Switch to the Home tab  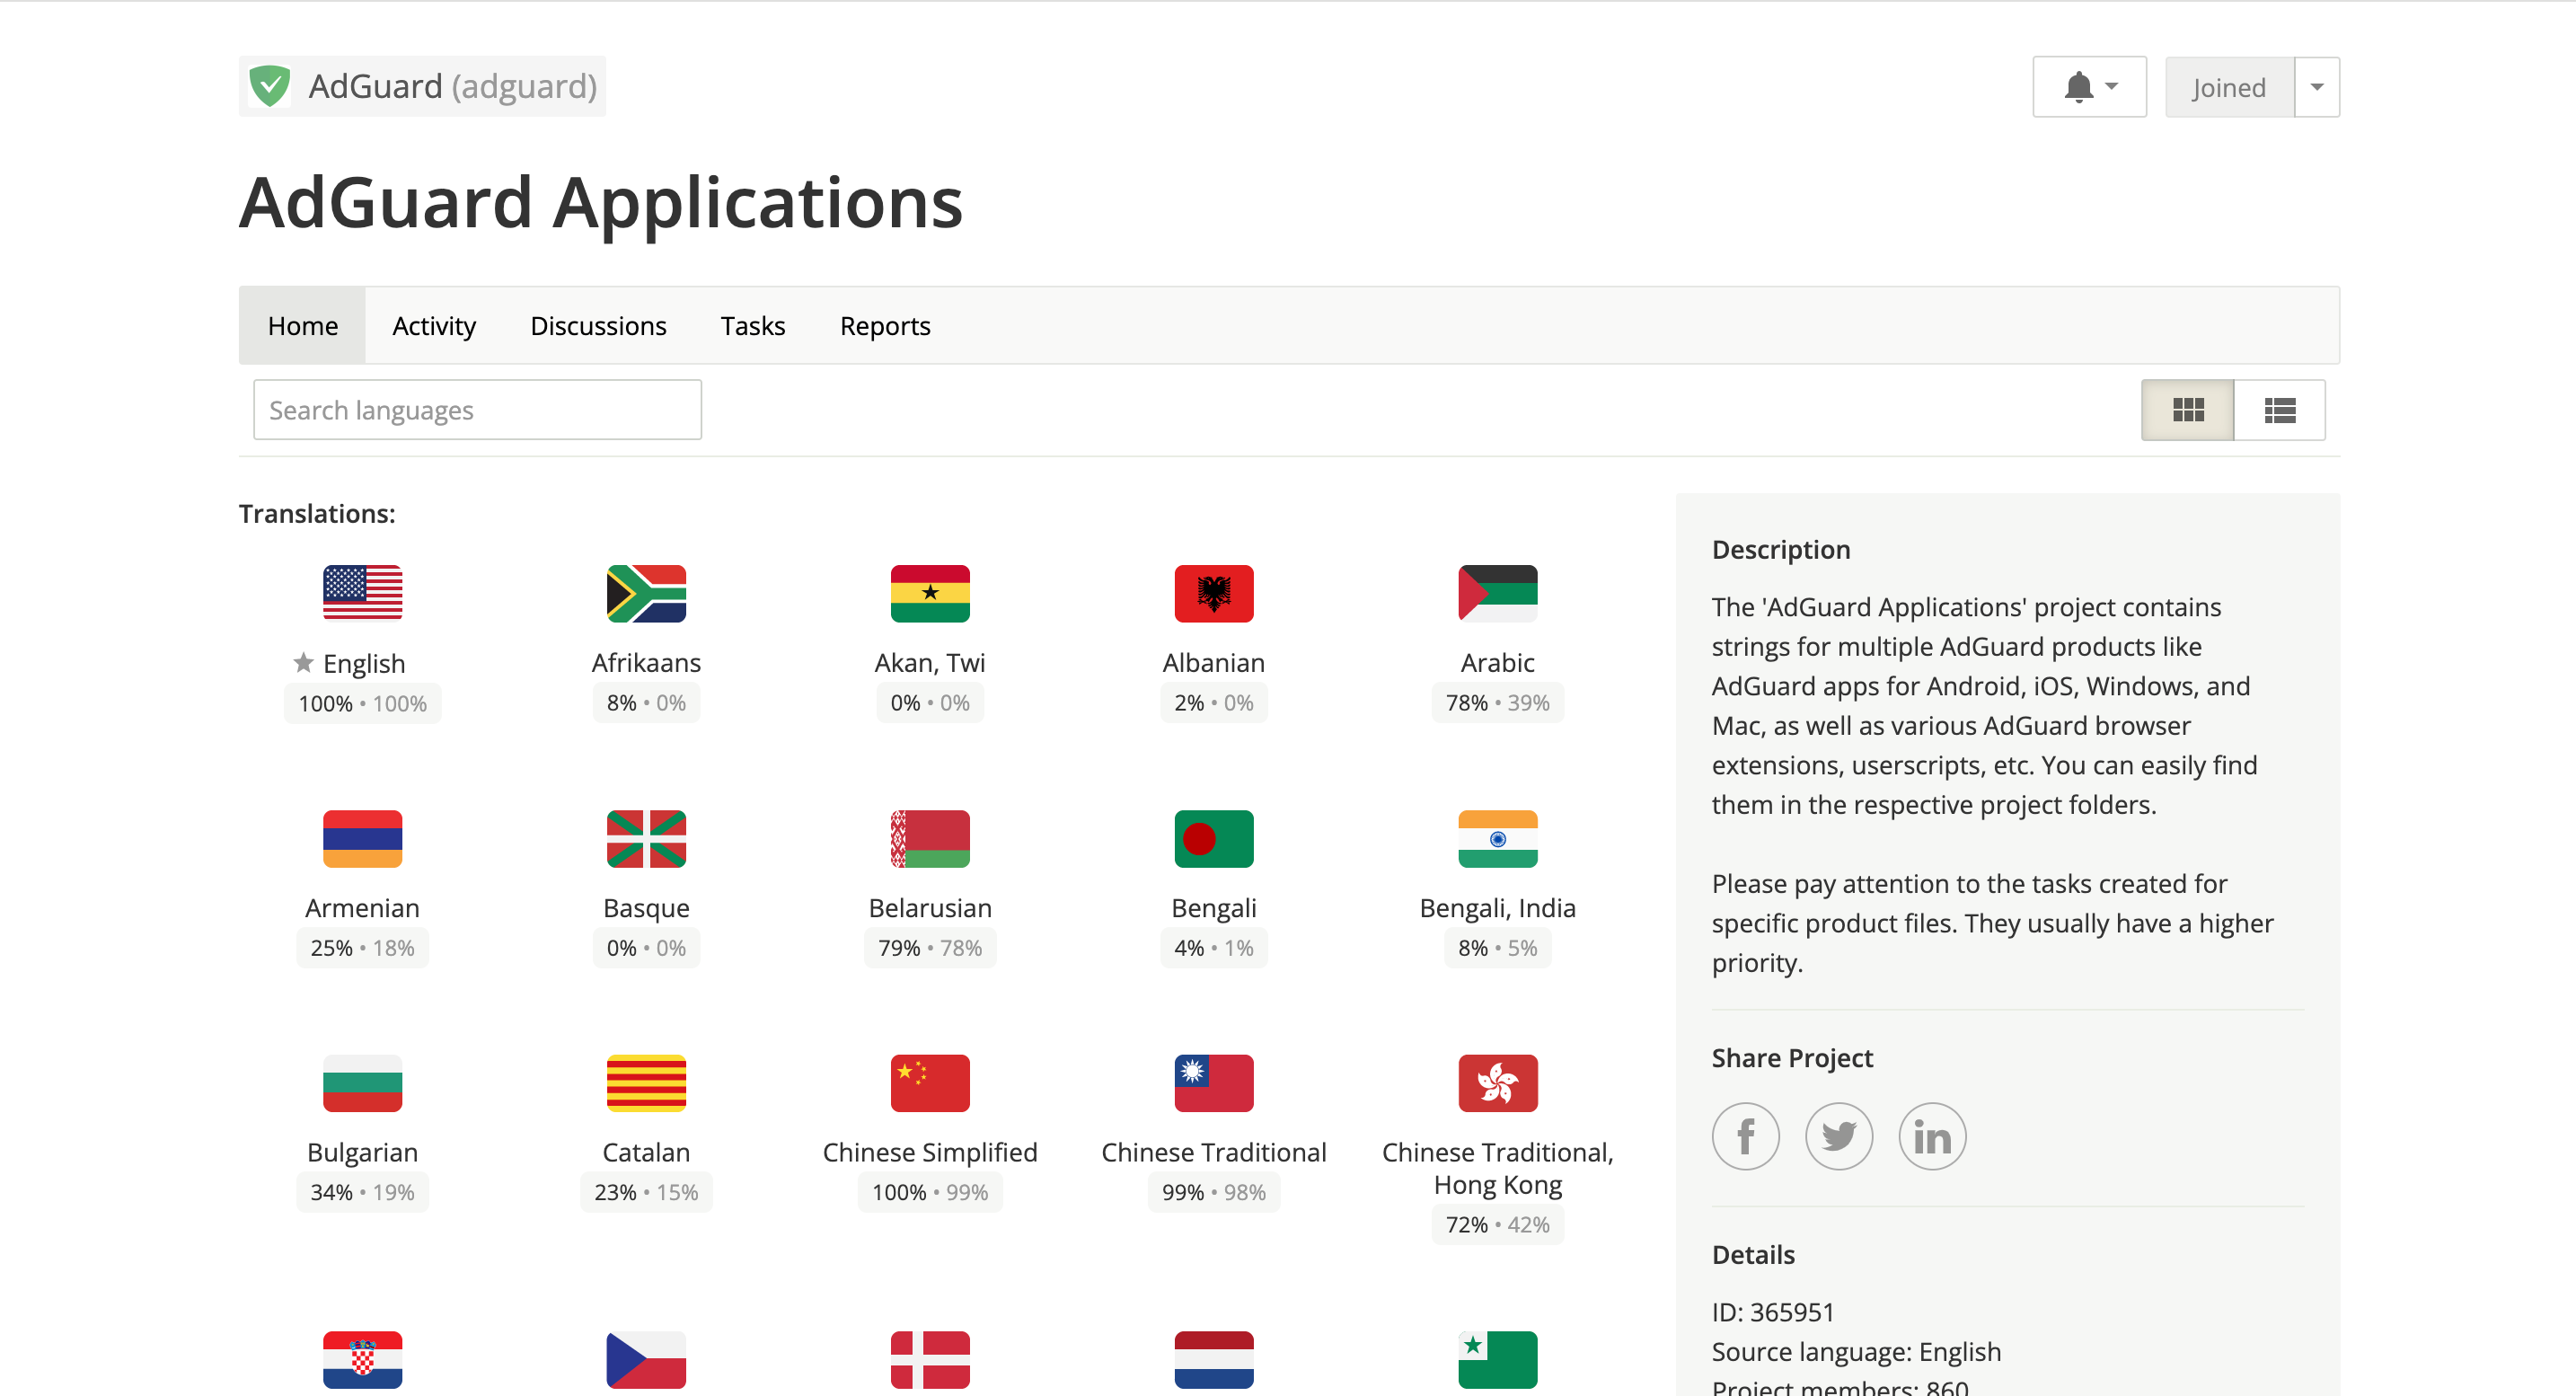coord(302,326)
